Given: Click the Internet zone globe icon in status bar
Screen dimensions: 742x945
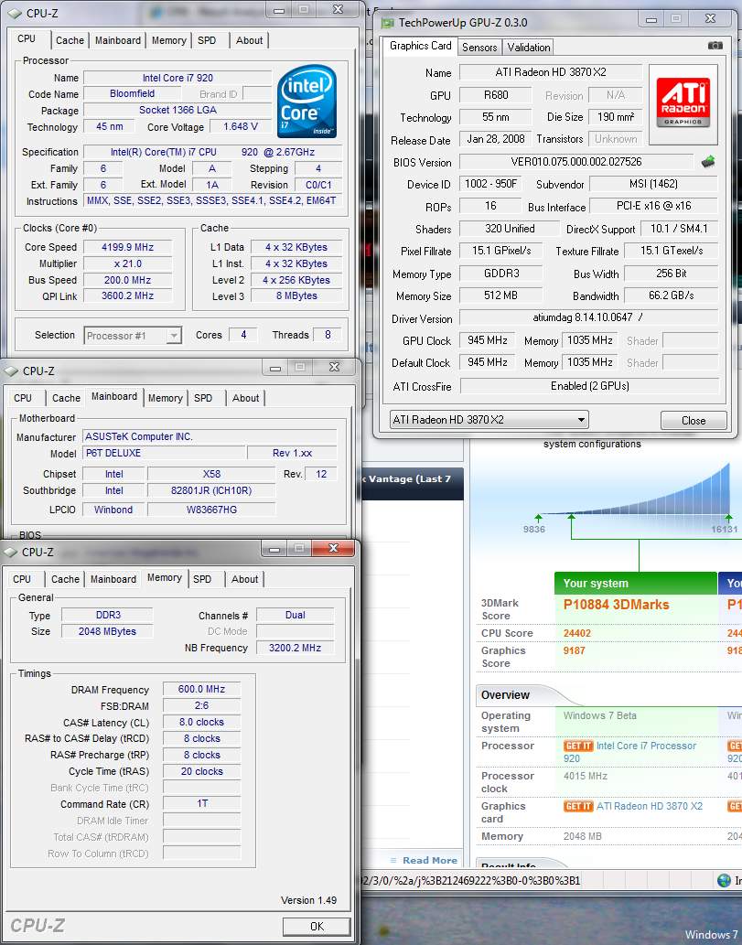Looking at the screenshot, I should [x=724, y=881].
